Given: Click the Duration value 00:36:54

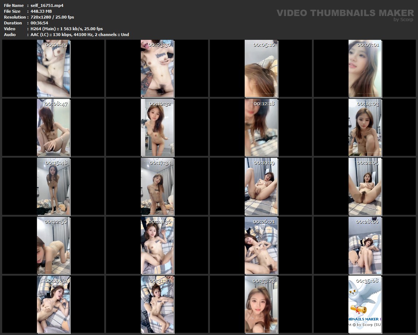Looking at the screenshot, I should (39, 23).
